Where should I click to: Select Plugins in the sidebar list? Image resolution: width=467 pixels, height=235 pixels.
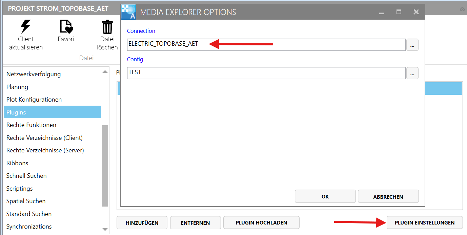pyautogui.click(x=53, y=112)
